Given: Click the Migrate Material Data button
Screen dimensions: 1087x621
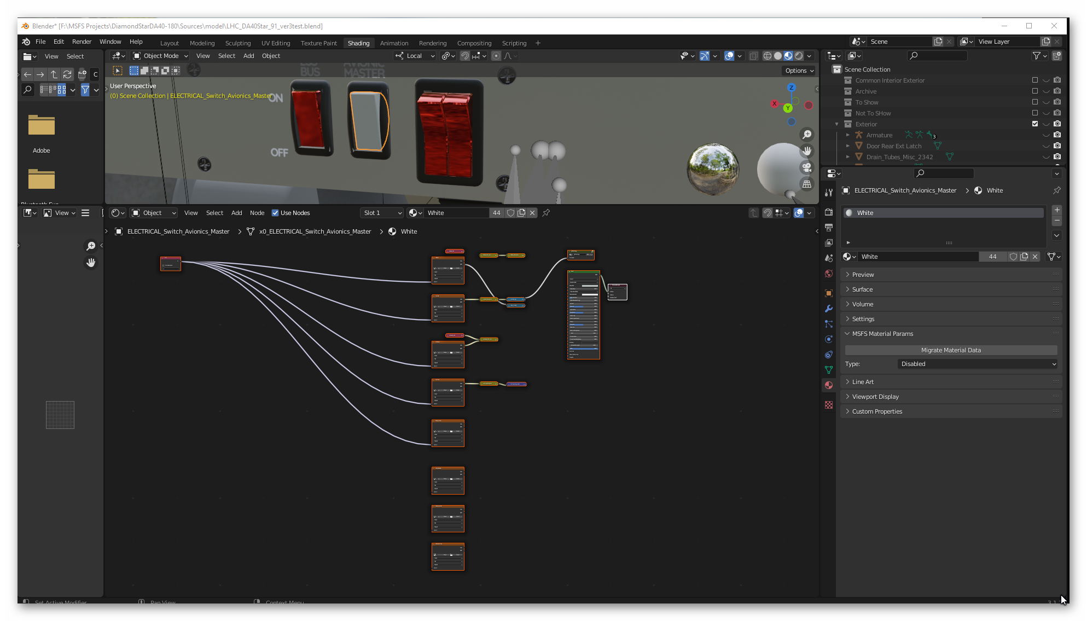Looking at the screenshot, I should [951, 350].
